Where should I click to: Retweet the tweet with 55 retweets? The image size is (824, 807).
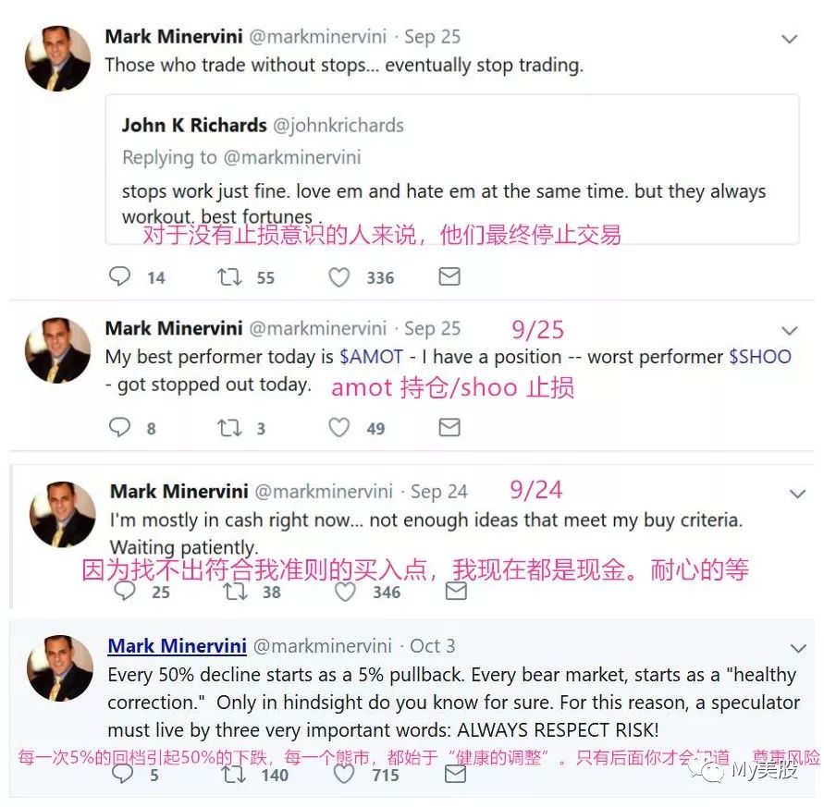click(x=229, y=277)
